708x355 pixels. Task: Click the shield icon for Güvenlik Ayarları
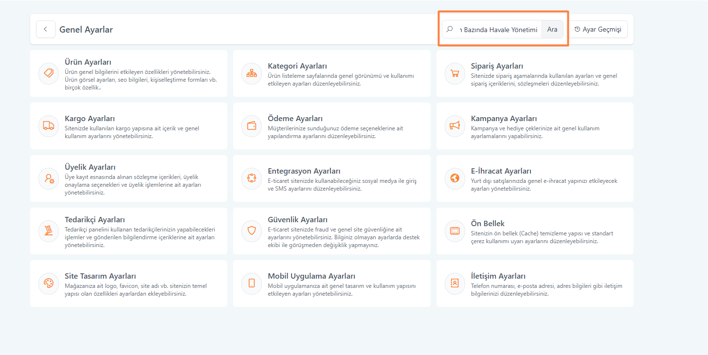[252, 231]
